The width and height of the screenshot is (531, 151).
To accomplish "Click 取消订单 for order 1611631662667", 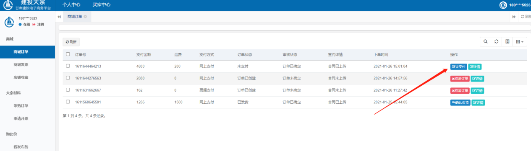I will point(460,90).
